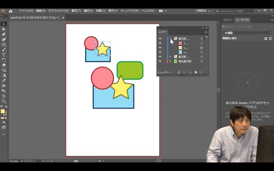The image size is (274, 171).
Task: Hide the 角丸長方形 layer
Action: pyautogui.click(x=160, y=61)
